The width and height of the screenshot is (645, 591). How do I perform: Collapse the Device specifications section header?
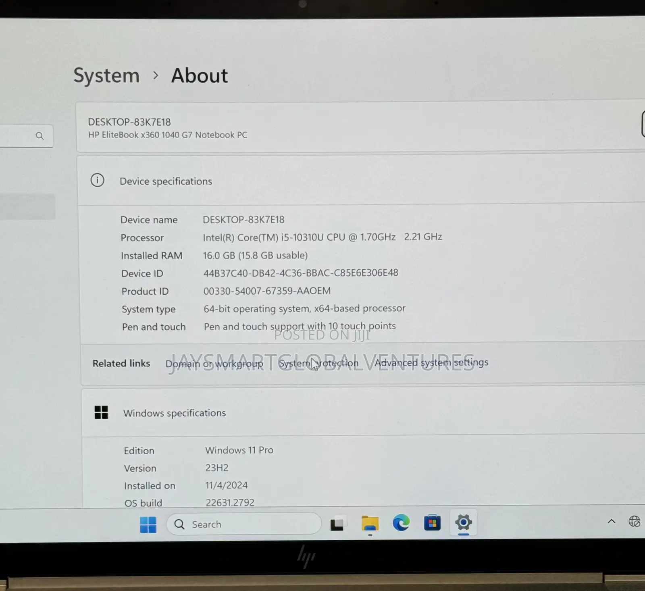[x=361, y=181]
